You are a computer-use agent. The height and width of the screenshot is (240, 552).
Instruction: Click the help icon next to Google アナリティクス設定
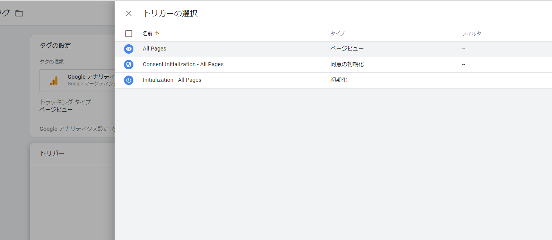point(113,129)
